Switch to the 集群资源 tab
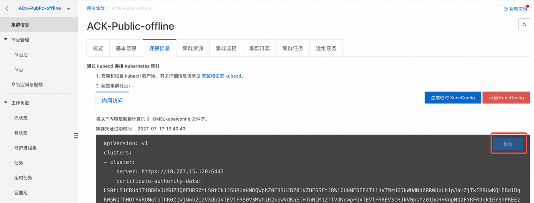 tap(193, 48)
